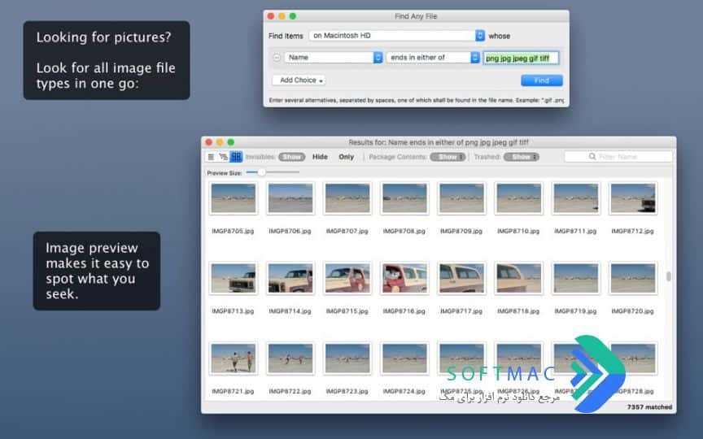Viewport: 703px width, 439px height.
Task: Toggle Invisibles to Show
Action: coord(291,157)
